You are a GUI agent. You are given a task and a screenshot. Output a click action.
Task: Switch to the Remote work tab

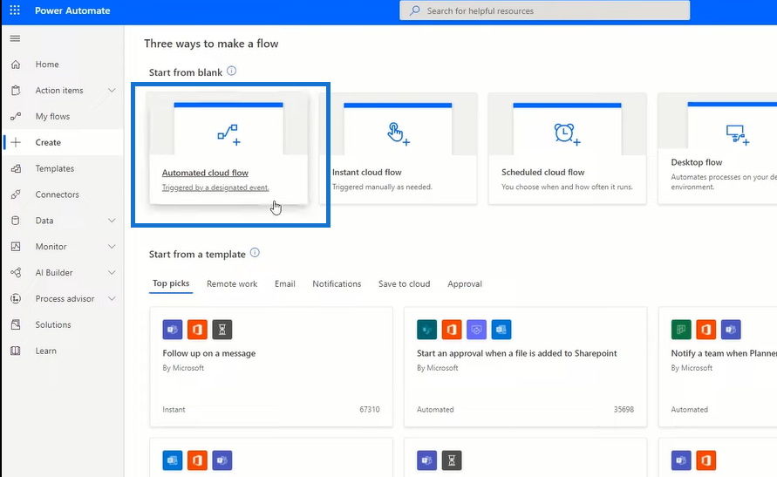pos(232,283)
